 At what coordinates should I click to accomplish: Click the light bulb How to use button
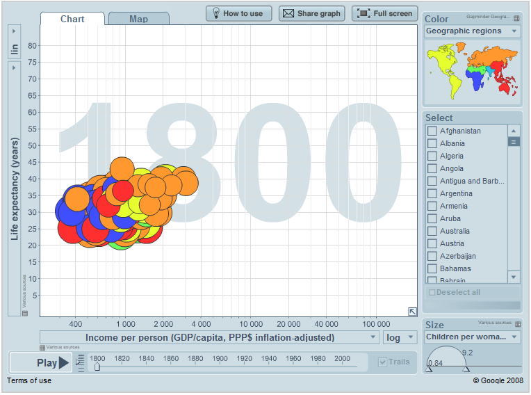click(238, 13)
